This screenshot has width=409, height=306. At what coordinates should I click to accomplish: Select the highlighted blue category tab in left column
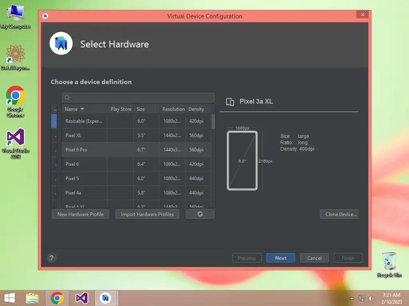[54, 121]
